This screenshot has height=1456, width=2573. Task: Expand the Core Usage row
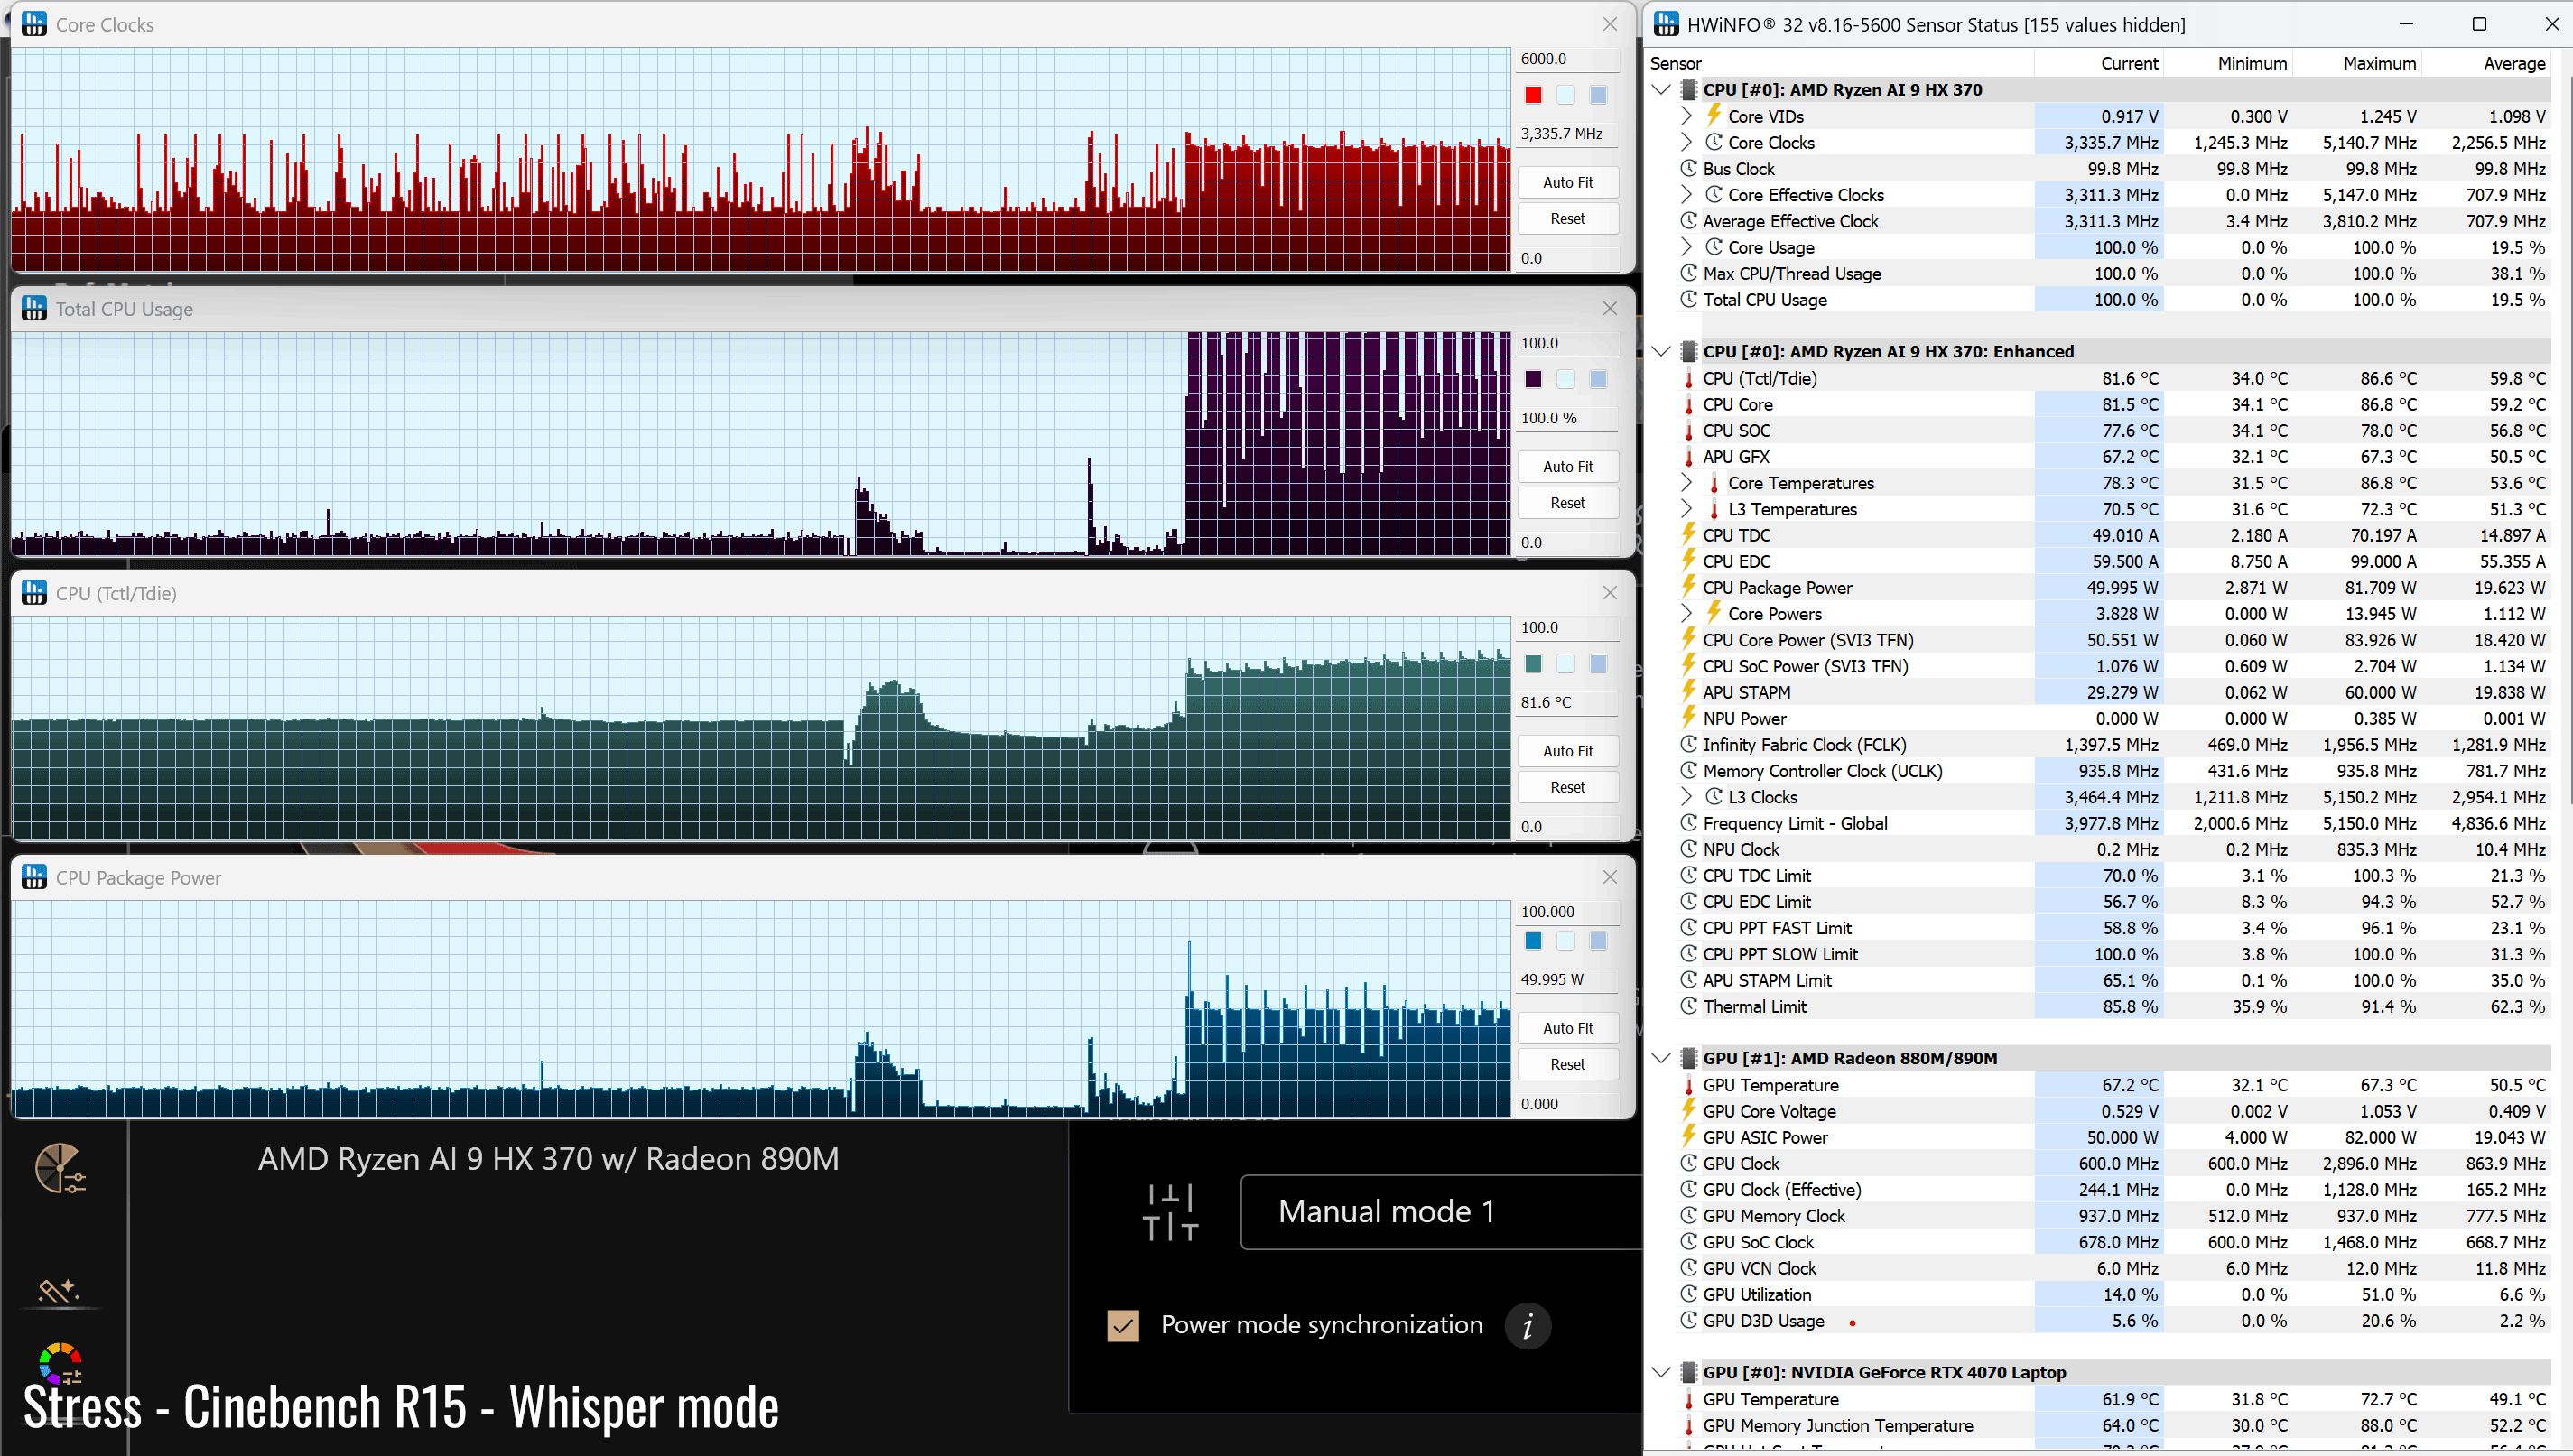(1686, 246)
